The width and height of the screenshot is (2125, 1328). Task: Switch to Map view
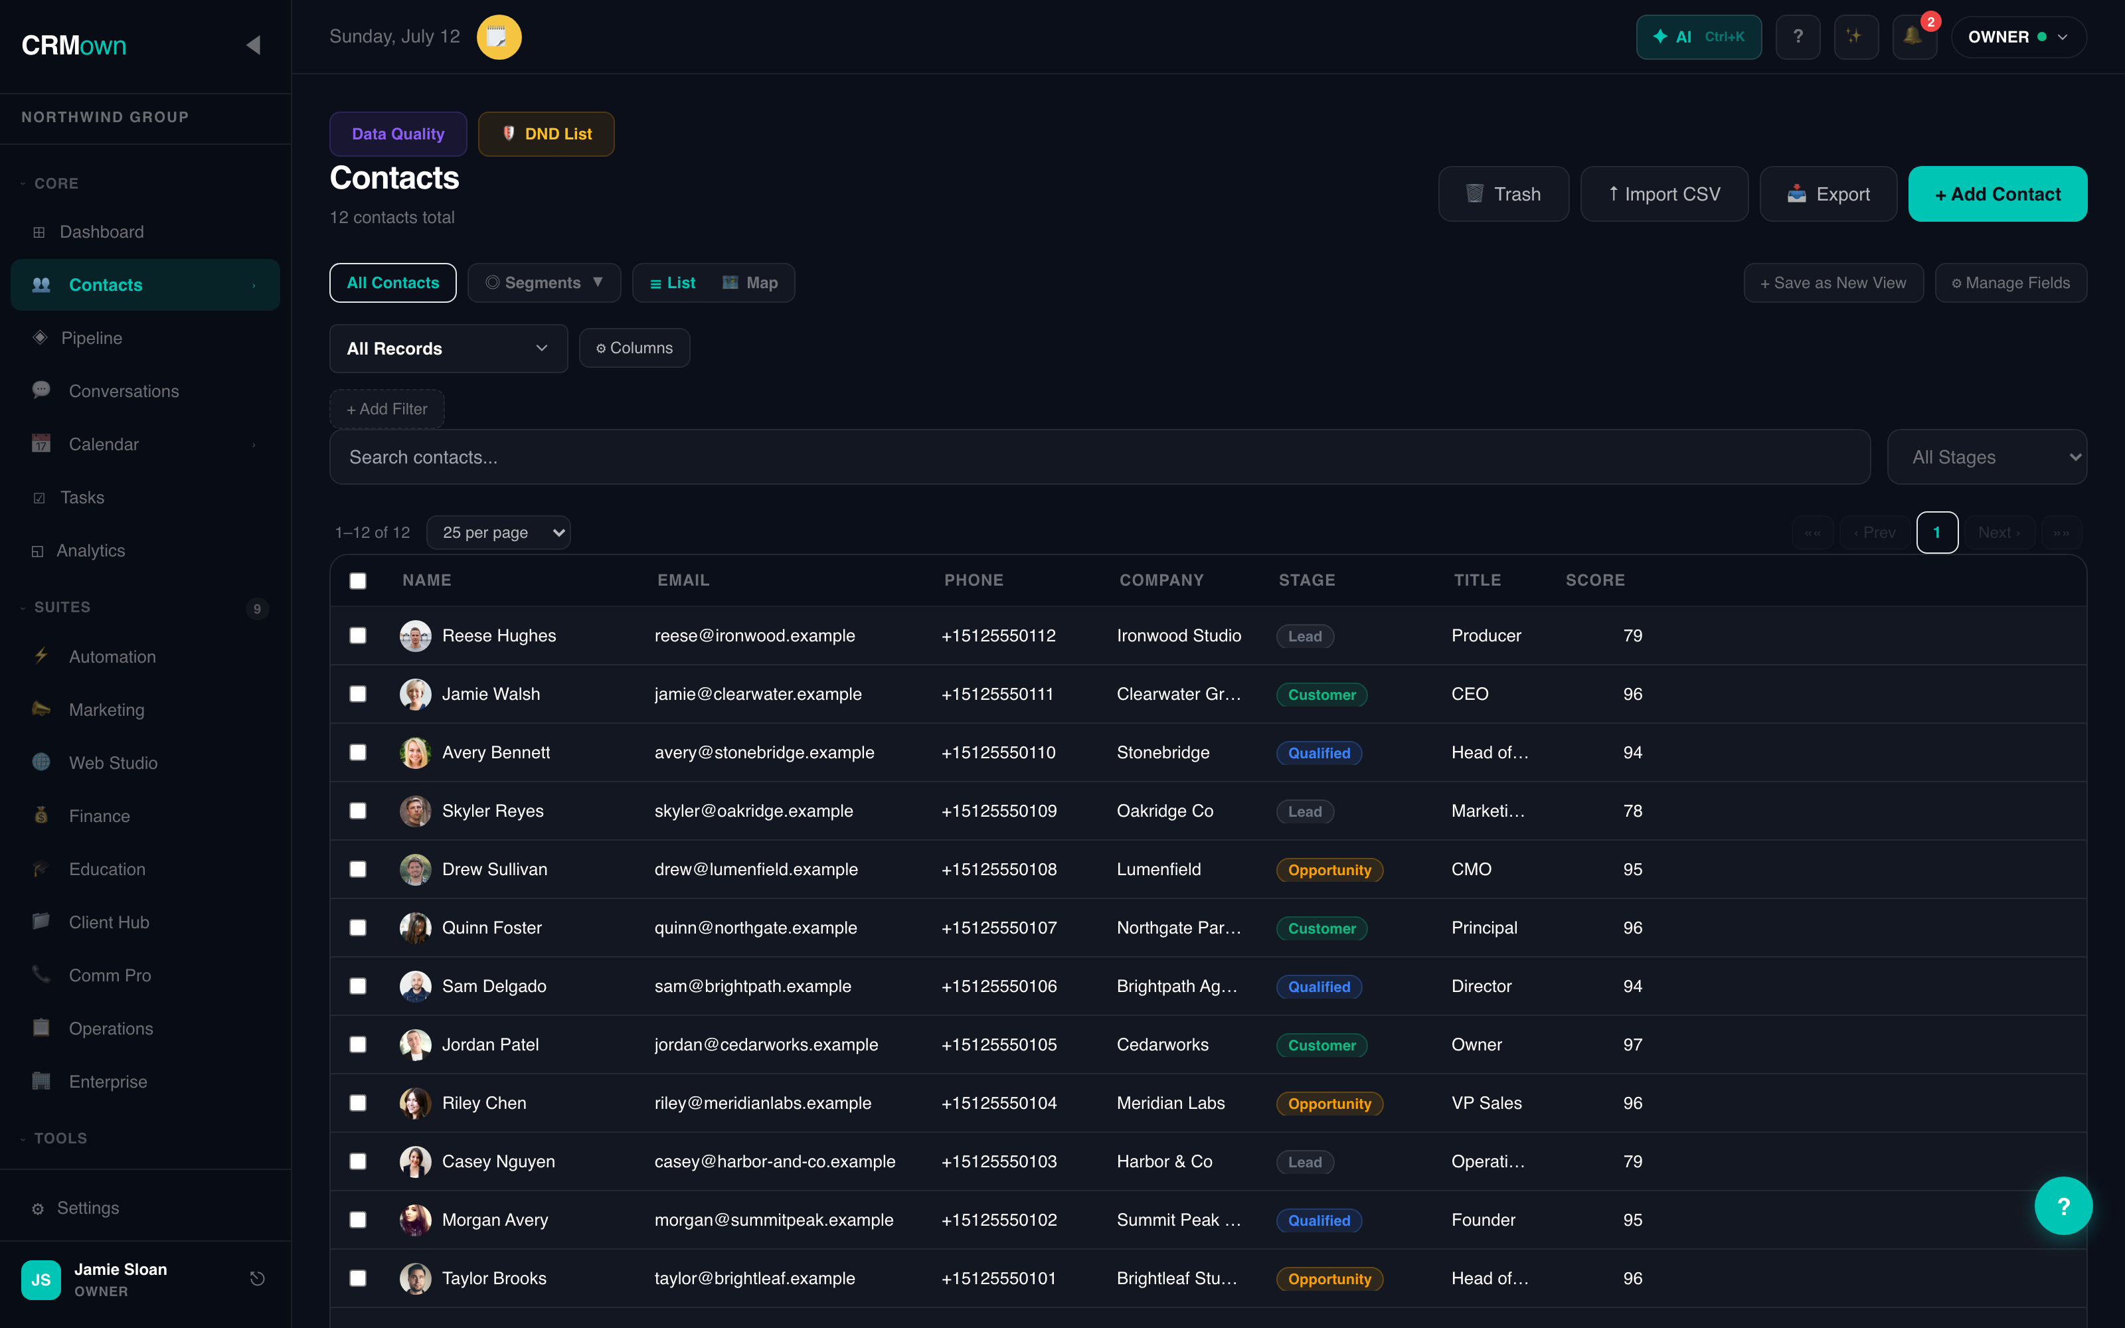tap(750, 283)
